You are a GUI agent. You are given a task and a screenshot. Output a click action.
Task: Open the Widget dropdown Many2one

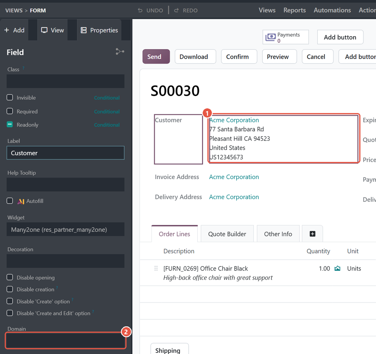pos(65,229)
